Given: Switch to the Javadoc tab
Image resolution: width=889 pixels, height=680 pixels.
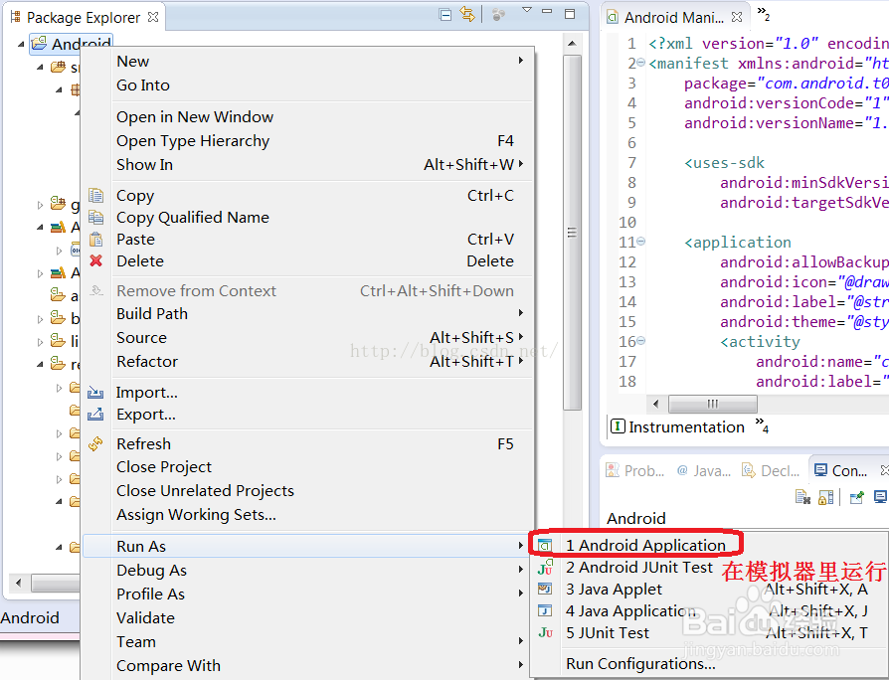Looking at the screenshot, I should [x=704, y=470].
